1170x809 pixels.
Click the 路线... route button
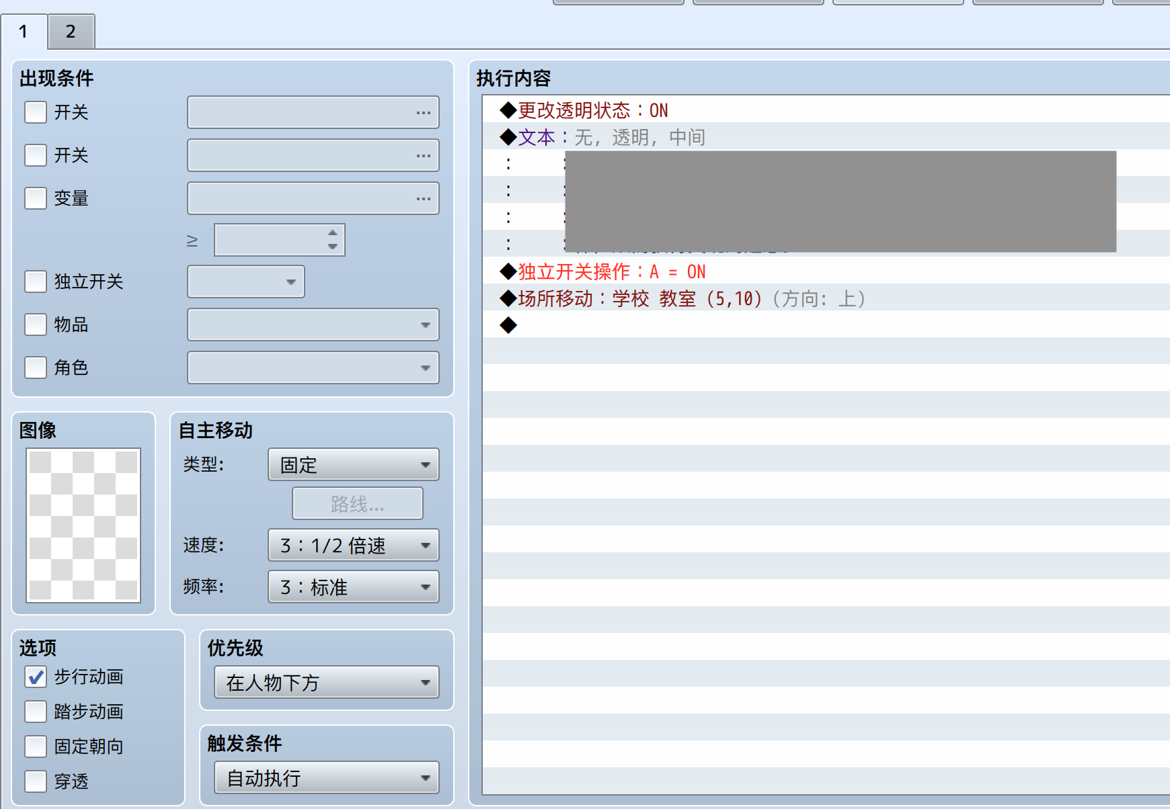pos(358,503)
